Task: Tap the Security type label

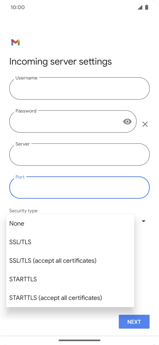Action: (23, 211)
